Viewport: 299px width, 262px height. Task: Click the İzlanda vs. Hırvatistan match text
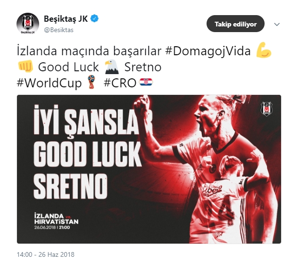[56, 219]
